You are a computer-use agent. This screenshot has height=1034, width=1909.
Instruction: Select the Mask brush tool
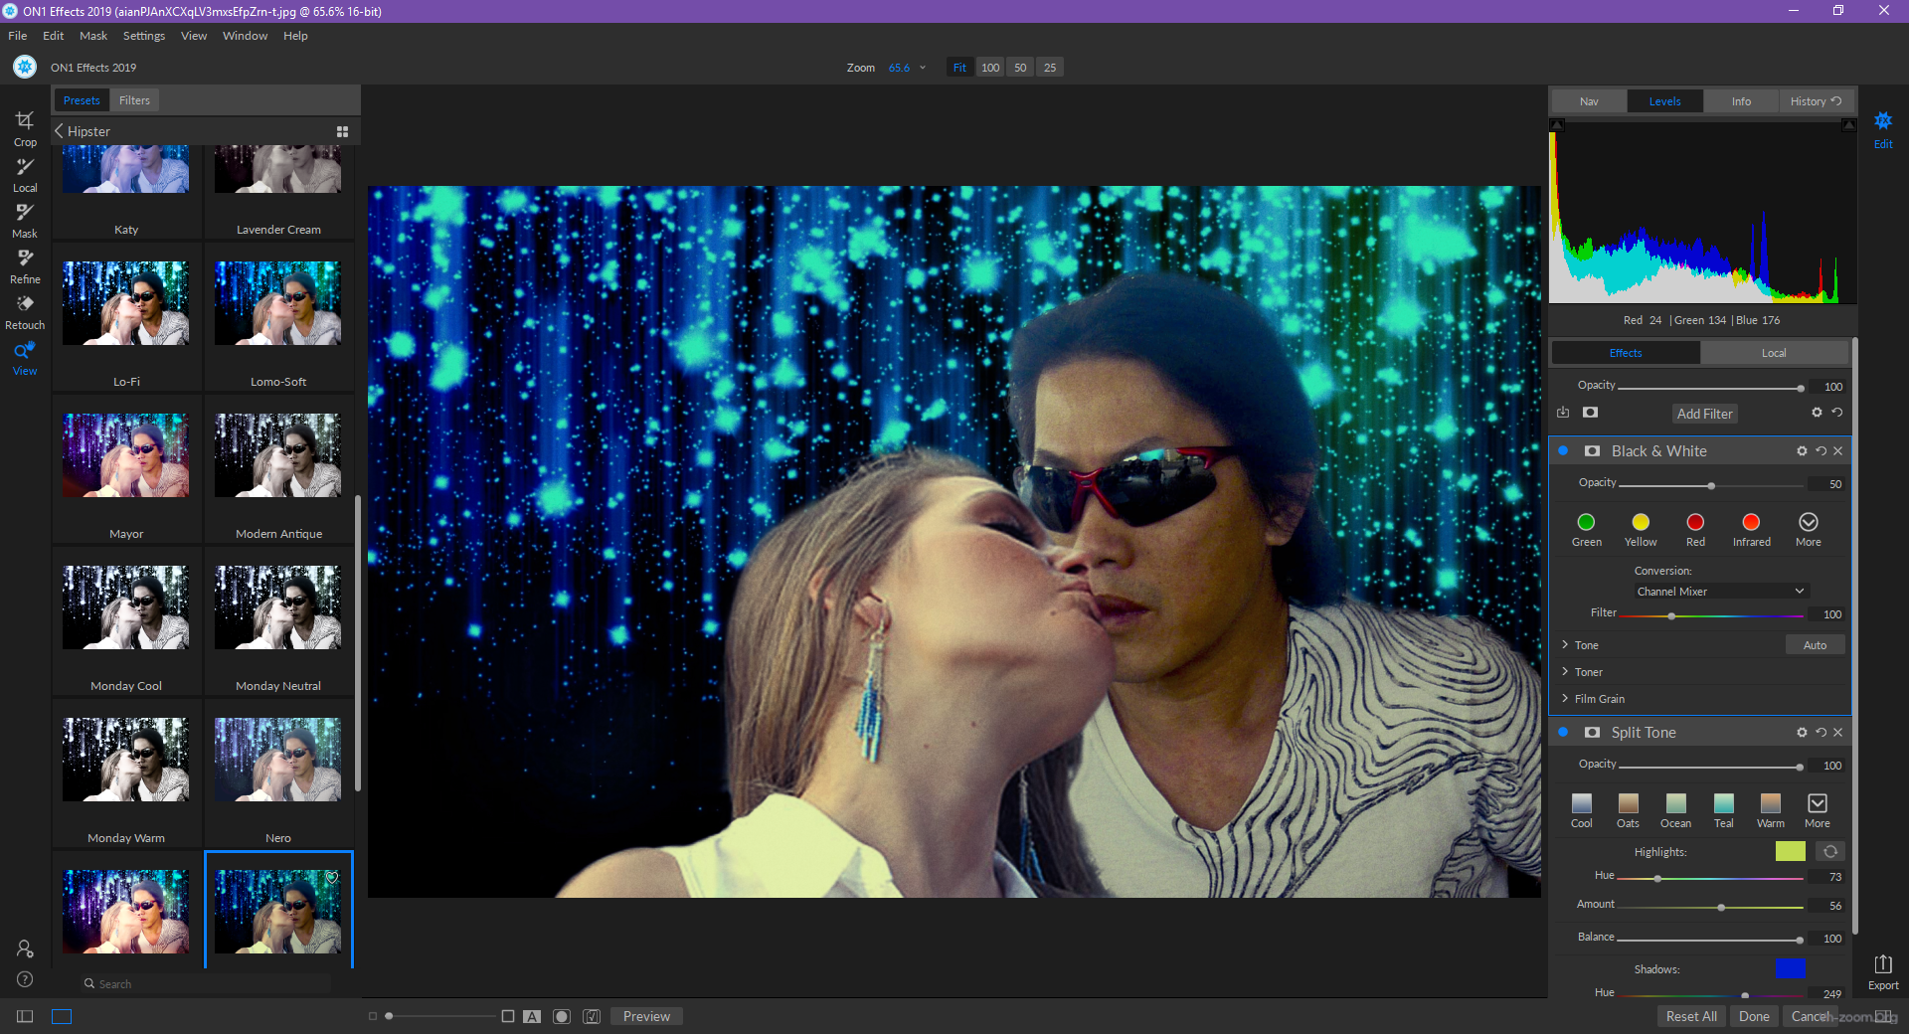25,221
